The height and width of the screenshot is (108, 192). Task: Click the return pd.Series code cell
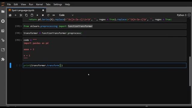[x=105, y=19]
